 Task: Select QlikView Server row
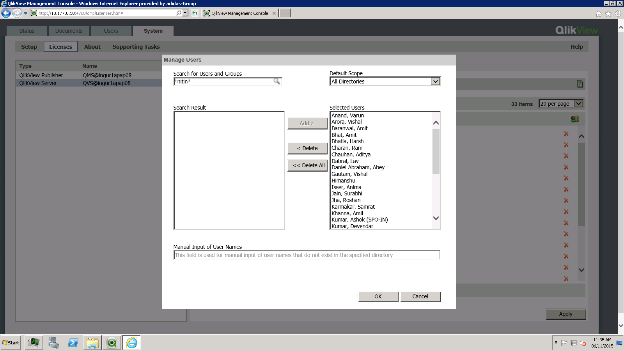click(89, 83)
